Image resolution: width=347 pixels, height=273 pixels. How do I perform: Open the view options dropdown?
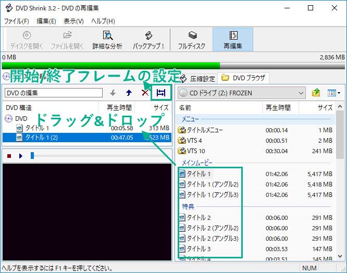pos(333,93)
